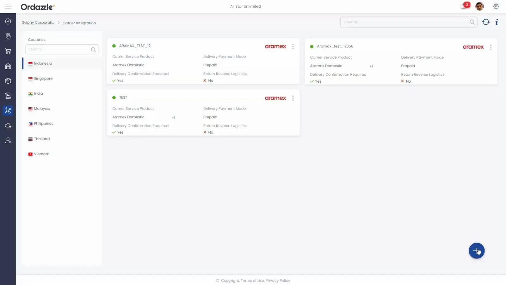Click the Countries search magnifier icon

(x=93, y=49)
